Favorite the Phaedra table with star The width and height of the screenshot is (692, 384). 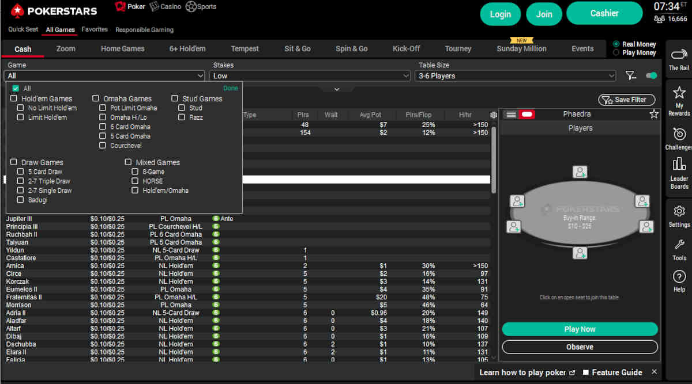coord(654,114)
